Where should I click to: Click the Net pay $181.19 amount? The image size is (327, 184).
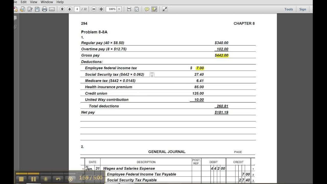tap(221, 112)
